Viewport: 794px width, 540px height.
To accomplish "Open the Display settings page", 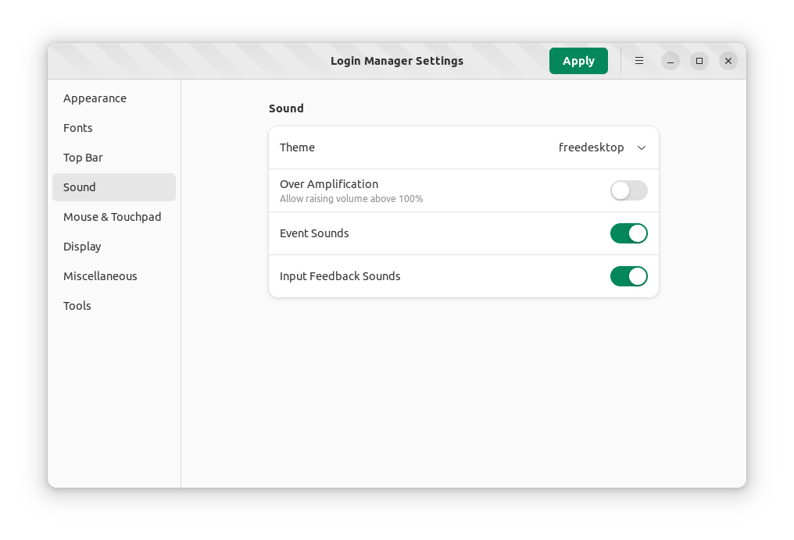I will [82, 247].
